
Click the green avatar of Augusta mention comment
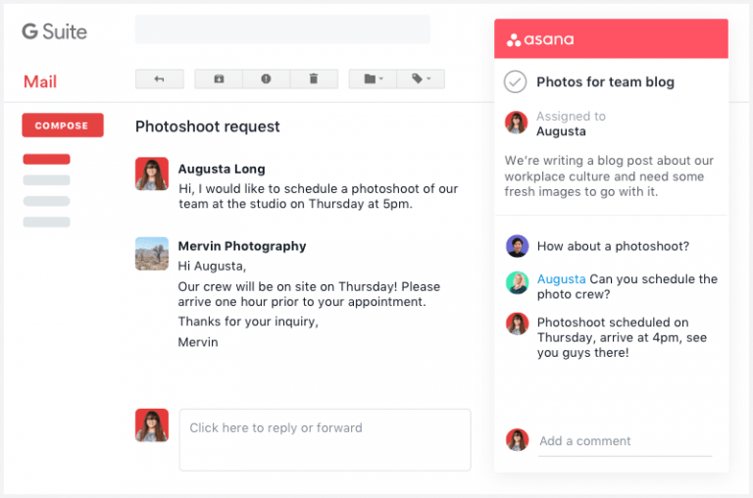click(x=518, y=283)
